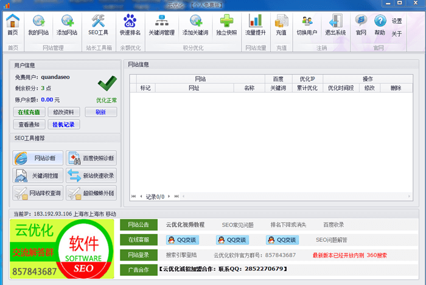The image size is (426, 285).
Task: Select the 广告合作 green tab
Action: 139,270
